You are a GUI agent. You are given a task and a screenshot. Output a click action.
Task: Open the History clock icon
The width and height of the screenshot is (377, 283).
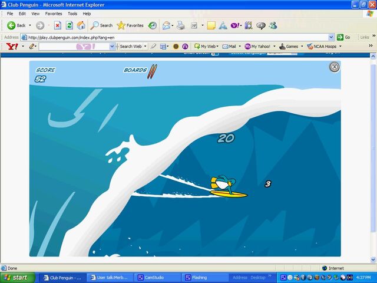[x=152, y=25]
